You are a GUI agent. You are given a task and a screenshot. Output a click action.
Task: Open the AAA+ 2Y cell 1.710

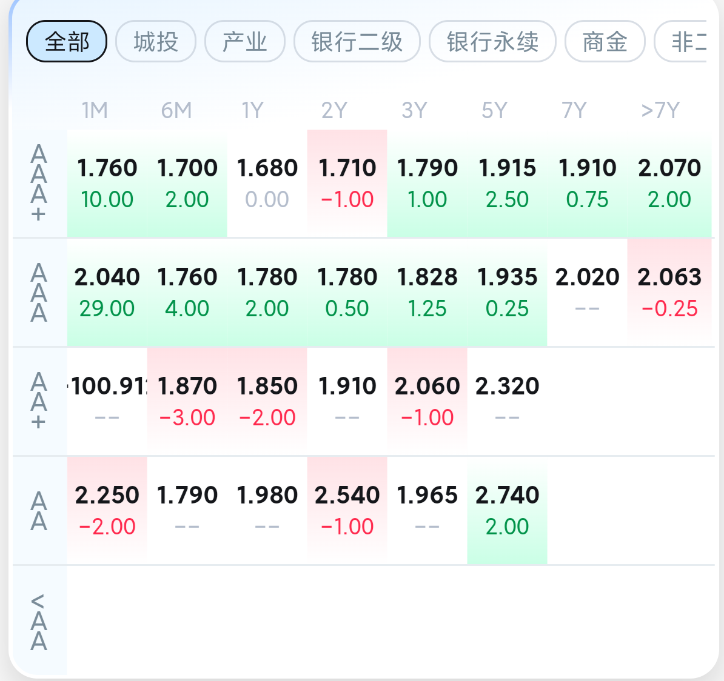(347, 184)
